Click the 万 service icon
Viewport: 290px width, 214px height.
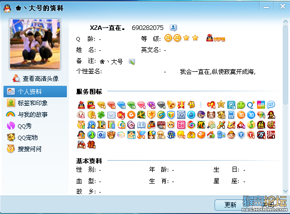point(261,135)
